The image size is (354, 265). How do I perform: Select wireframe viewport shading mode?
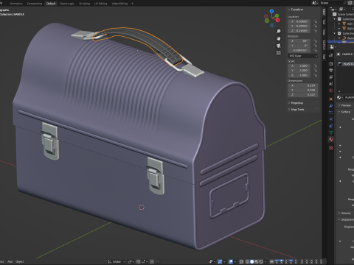tap(247, 261)
